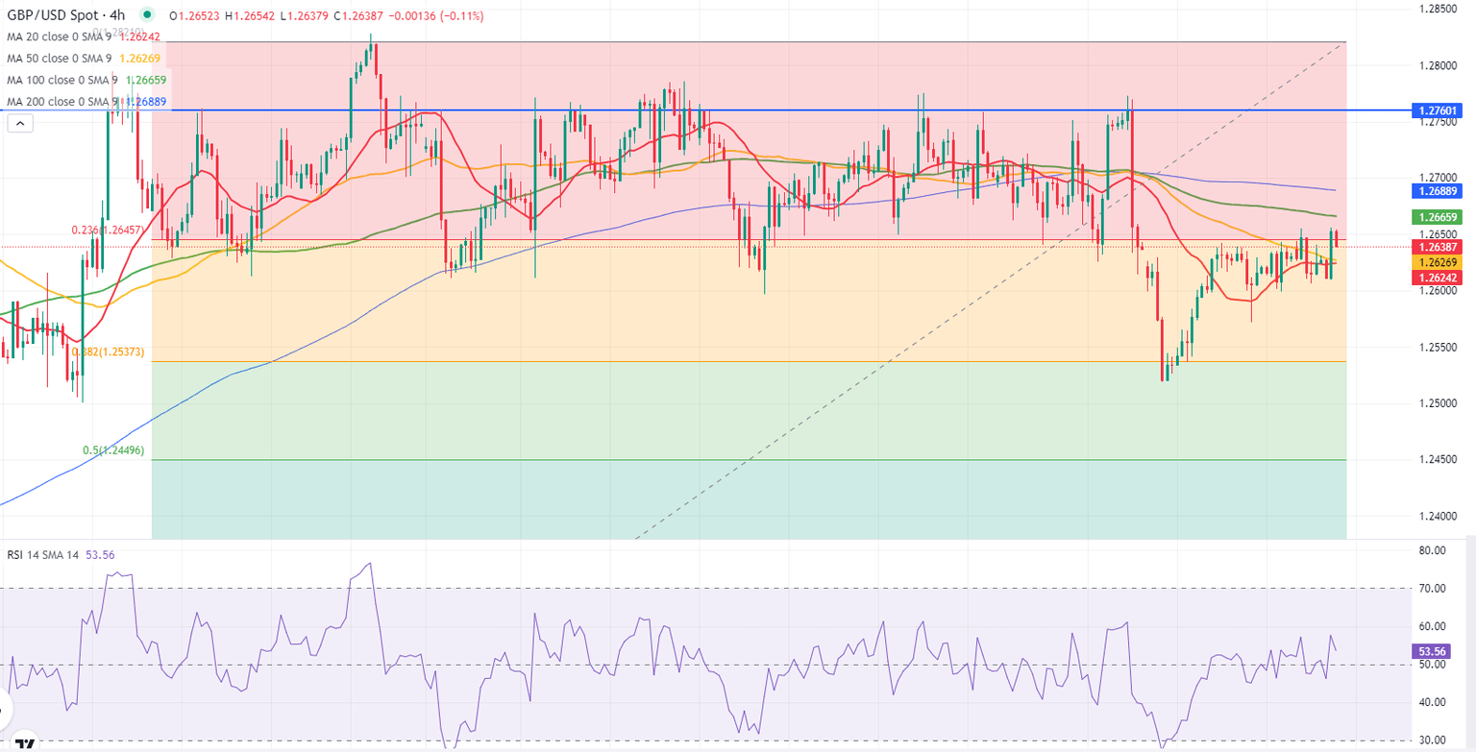1476x752 pixels.
Task: Click the green market status dot
Action: 147,15
